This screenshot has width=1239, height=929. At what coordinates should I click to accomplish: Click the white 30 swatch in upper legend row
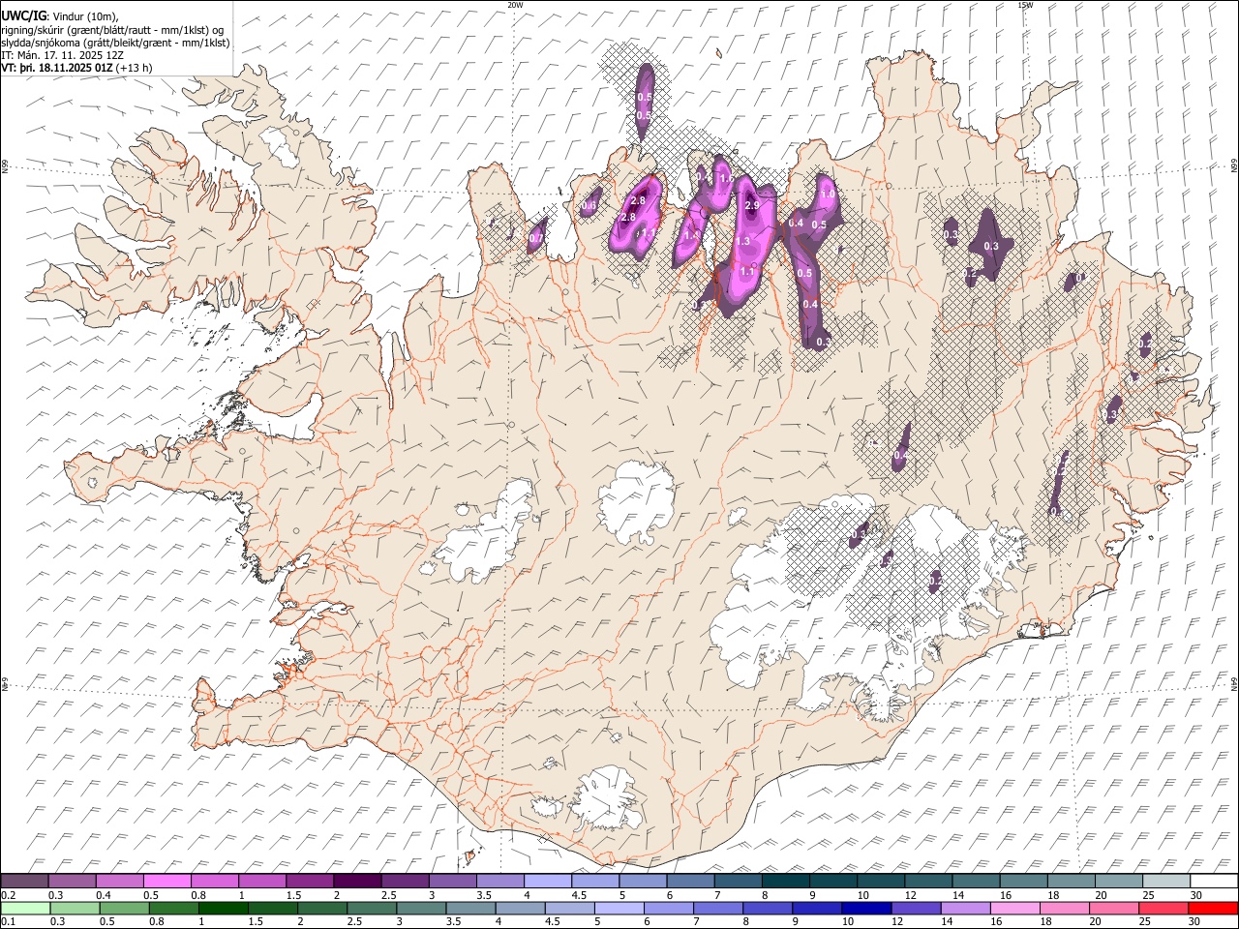coord(1214,881)
